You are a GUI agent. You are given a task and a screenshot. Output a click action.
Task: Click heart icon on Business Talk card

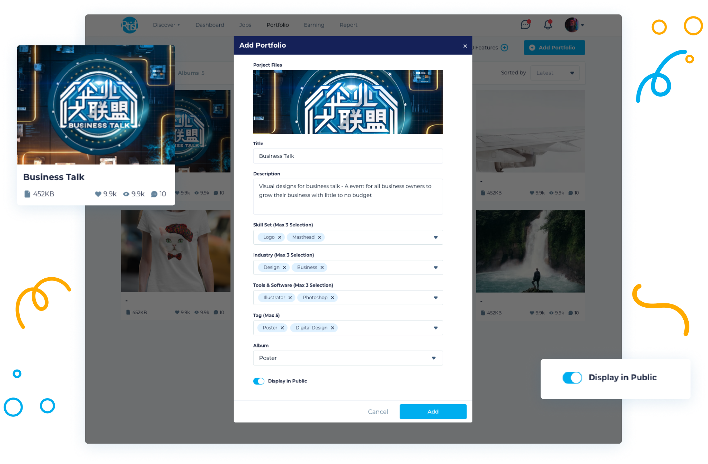coord(98,194)
